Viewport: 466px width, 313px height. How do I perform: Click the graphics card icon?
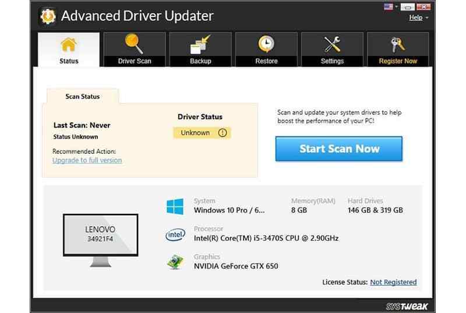coord(175,262)
